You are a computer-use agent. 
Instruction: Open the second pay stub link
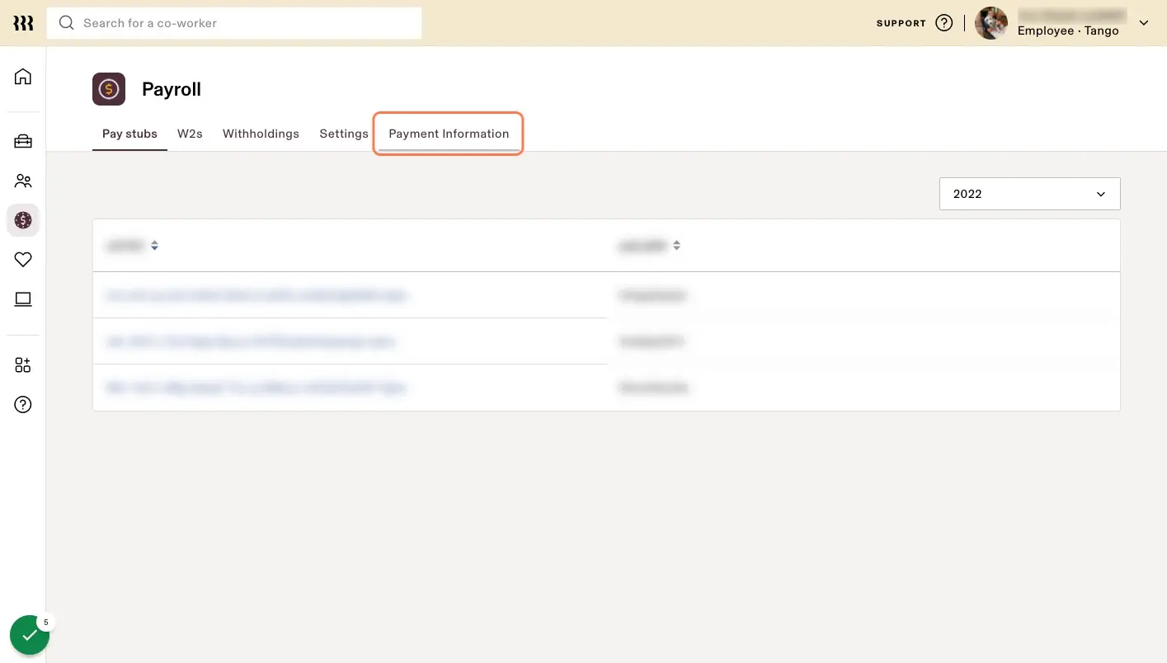[250, 341]
